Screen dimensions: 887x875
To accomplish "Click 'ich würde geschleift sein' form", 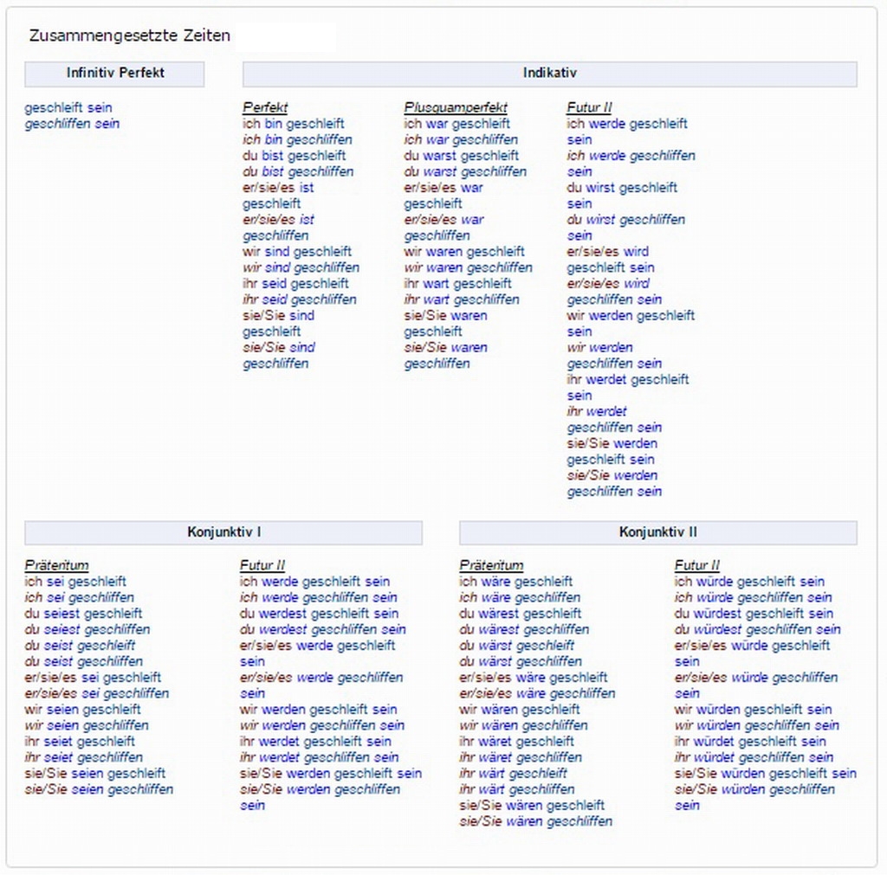I will click(x=749, y=582).
